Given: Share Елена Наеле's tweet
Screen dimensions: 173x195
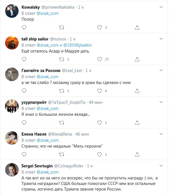Looking at the screenshot, I should (137, 155).
